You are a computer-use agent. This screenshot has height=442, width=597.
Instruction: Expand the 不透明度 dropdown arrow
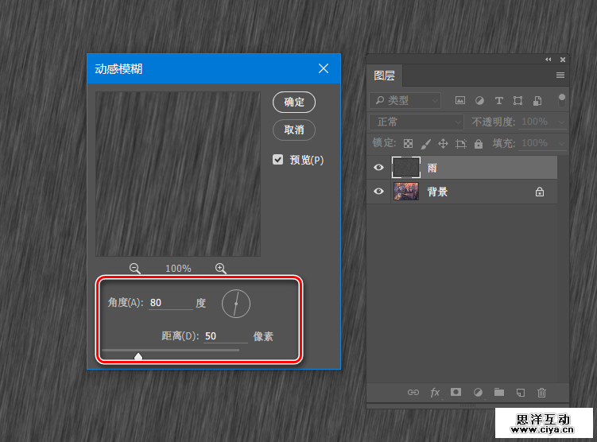561,122
